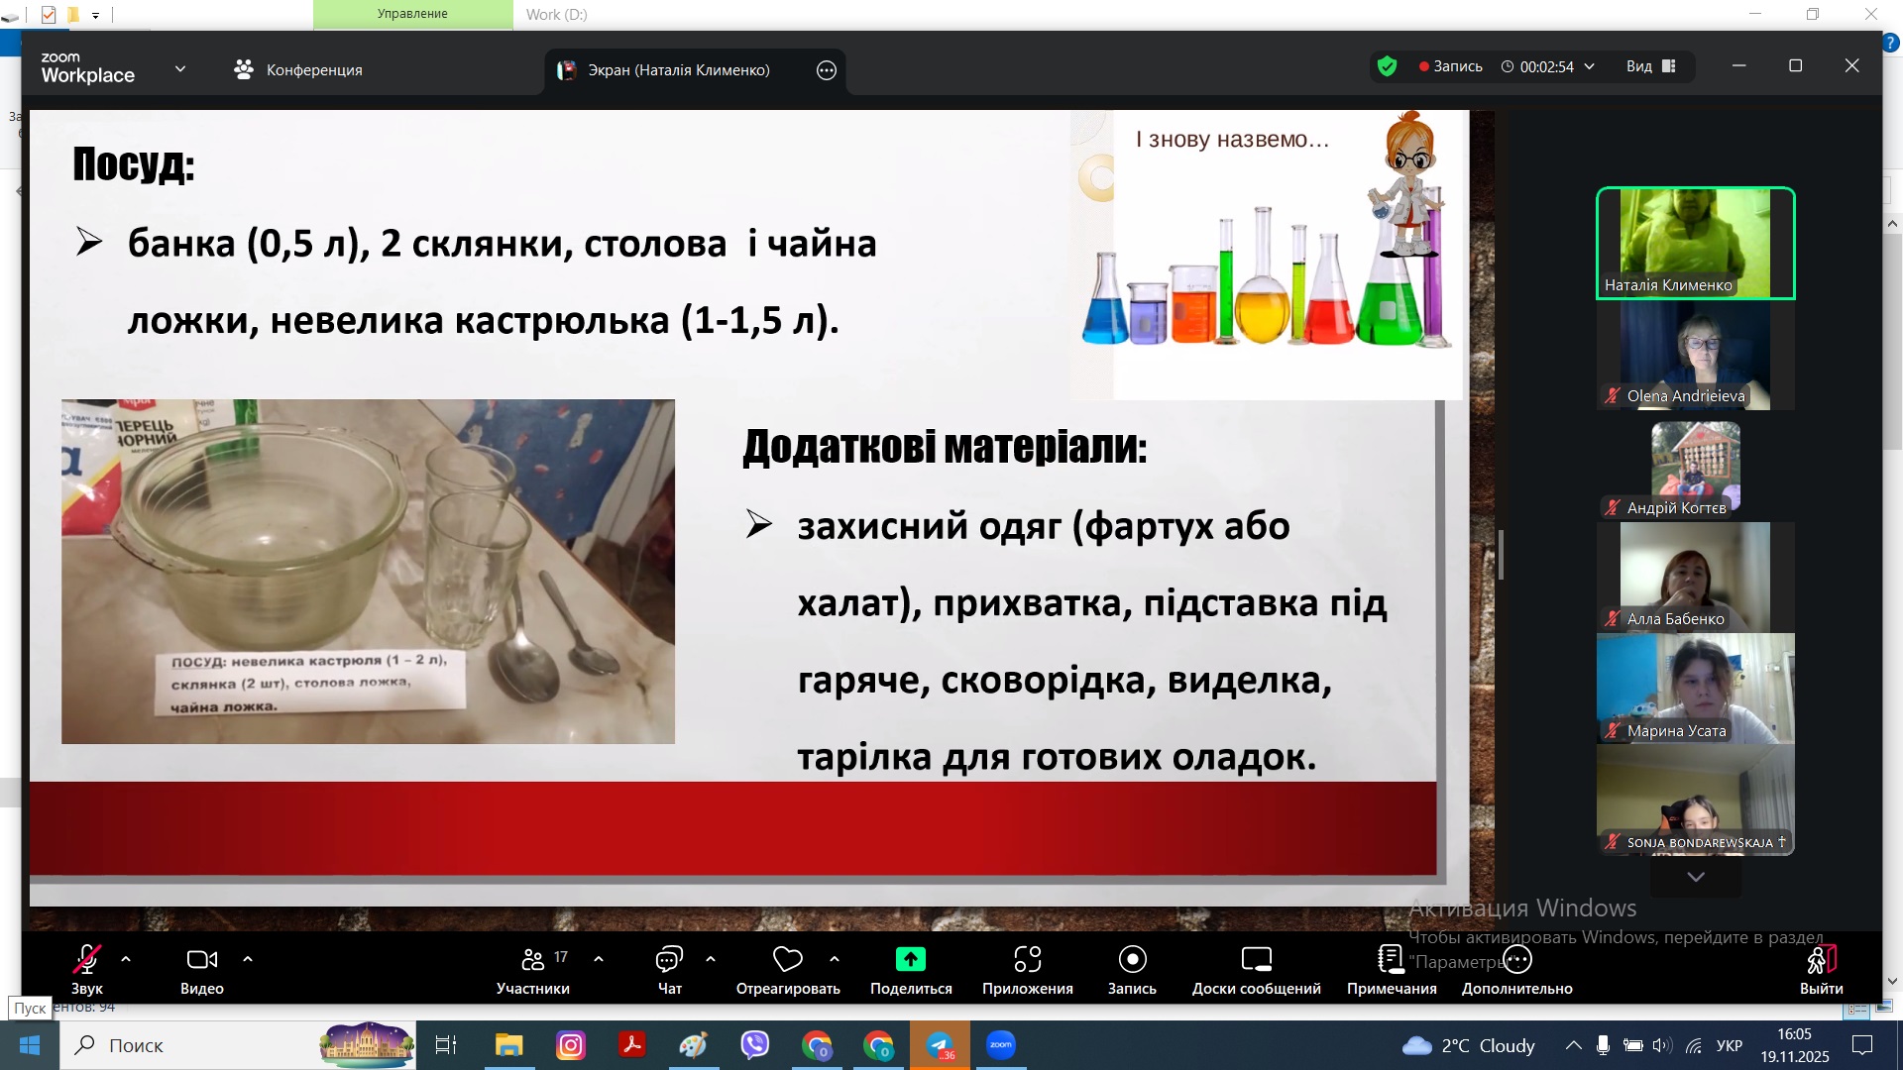This screenshot has height=1070, width=1903.
Task: Switch to the Conference tab
Action: 298,70
